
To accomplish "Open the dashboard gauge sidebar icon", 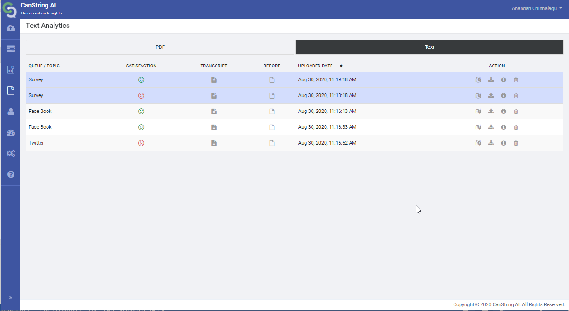I will click(x=11, y=133).
